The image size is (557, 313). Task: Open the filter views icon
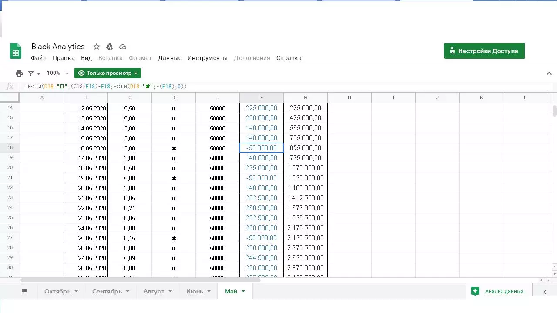coord(31,73)
